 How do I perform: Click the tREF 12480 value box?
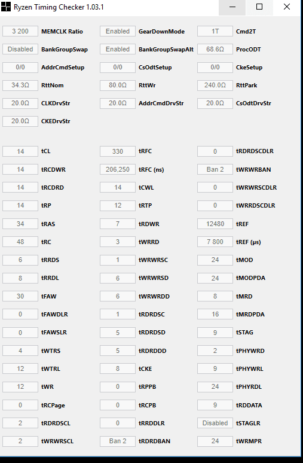pyautogui.click(x=215, y=224)
